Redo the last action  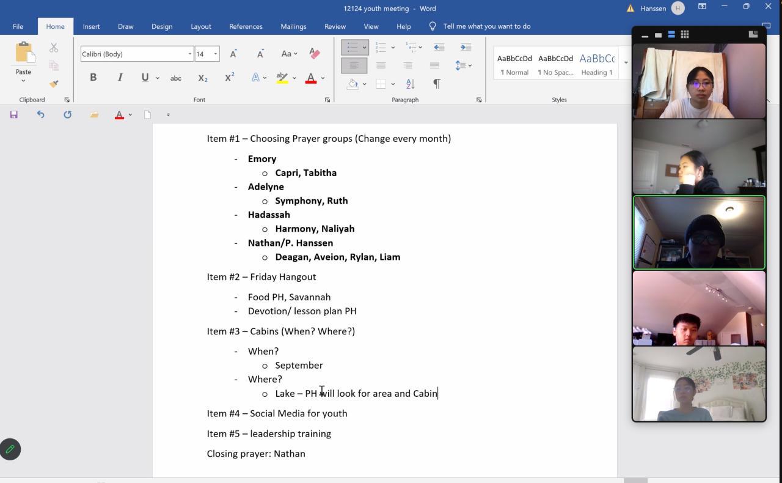(67, 114)
